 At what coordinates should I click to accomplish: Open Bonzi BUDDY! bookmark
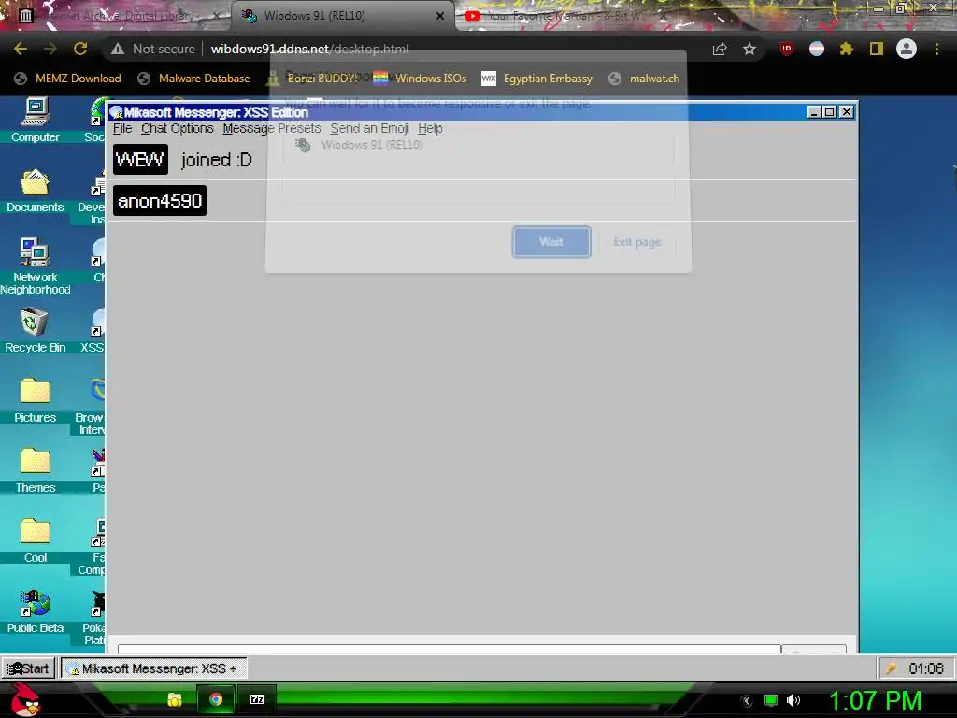pos(312,79)
